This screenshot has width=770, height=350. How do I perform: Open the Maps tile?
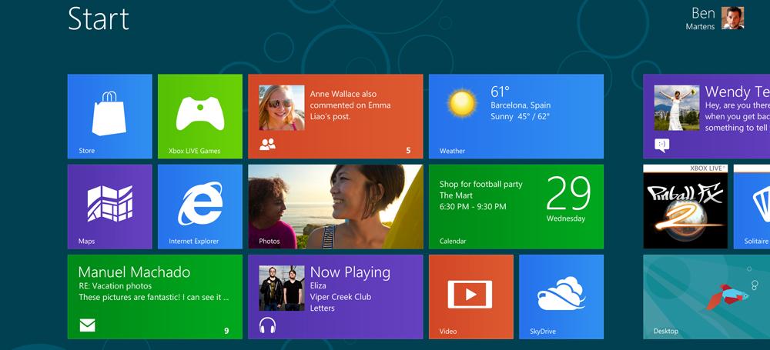point(109,207)
